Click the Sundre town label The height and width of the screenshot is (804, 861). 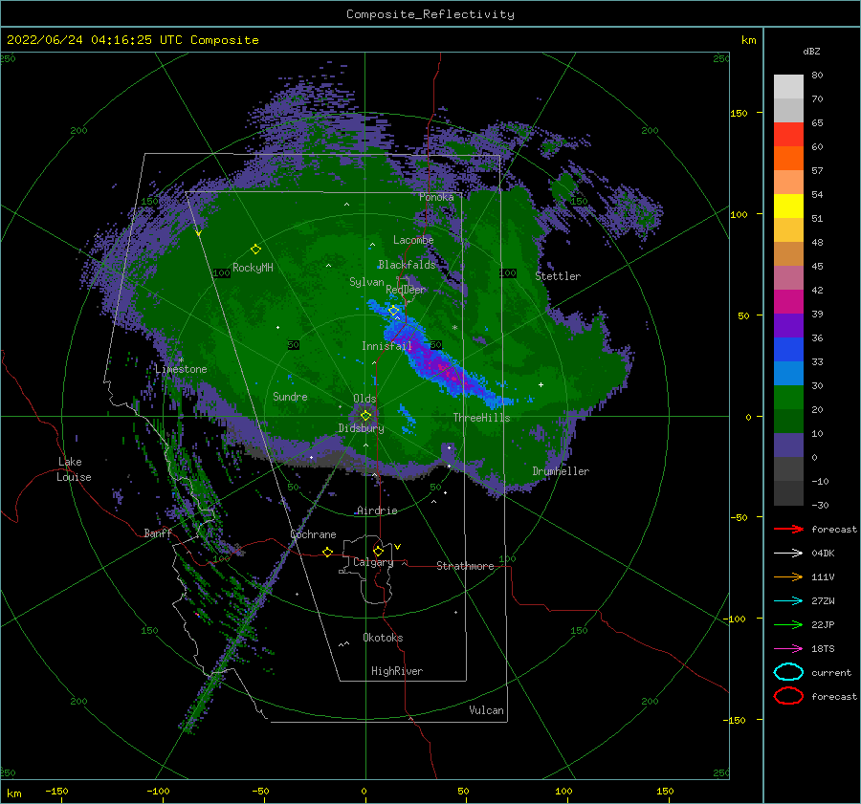[x=290, y=396]
